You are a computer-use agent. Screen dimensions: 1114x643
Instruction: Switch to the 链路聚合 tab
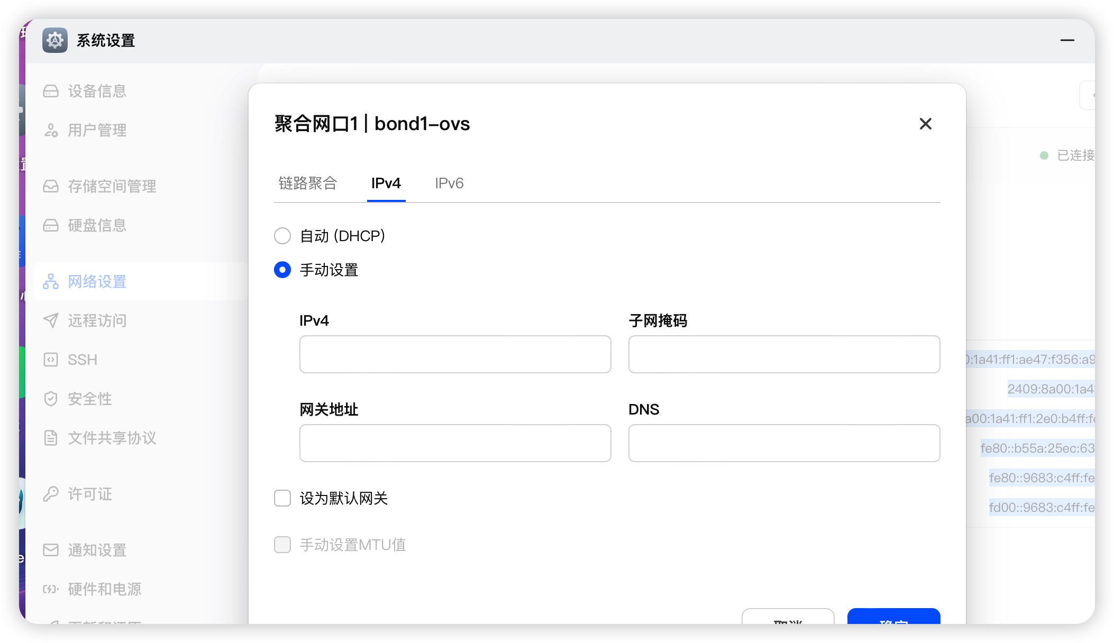[x=308, y=183]
